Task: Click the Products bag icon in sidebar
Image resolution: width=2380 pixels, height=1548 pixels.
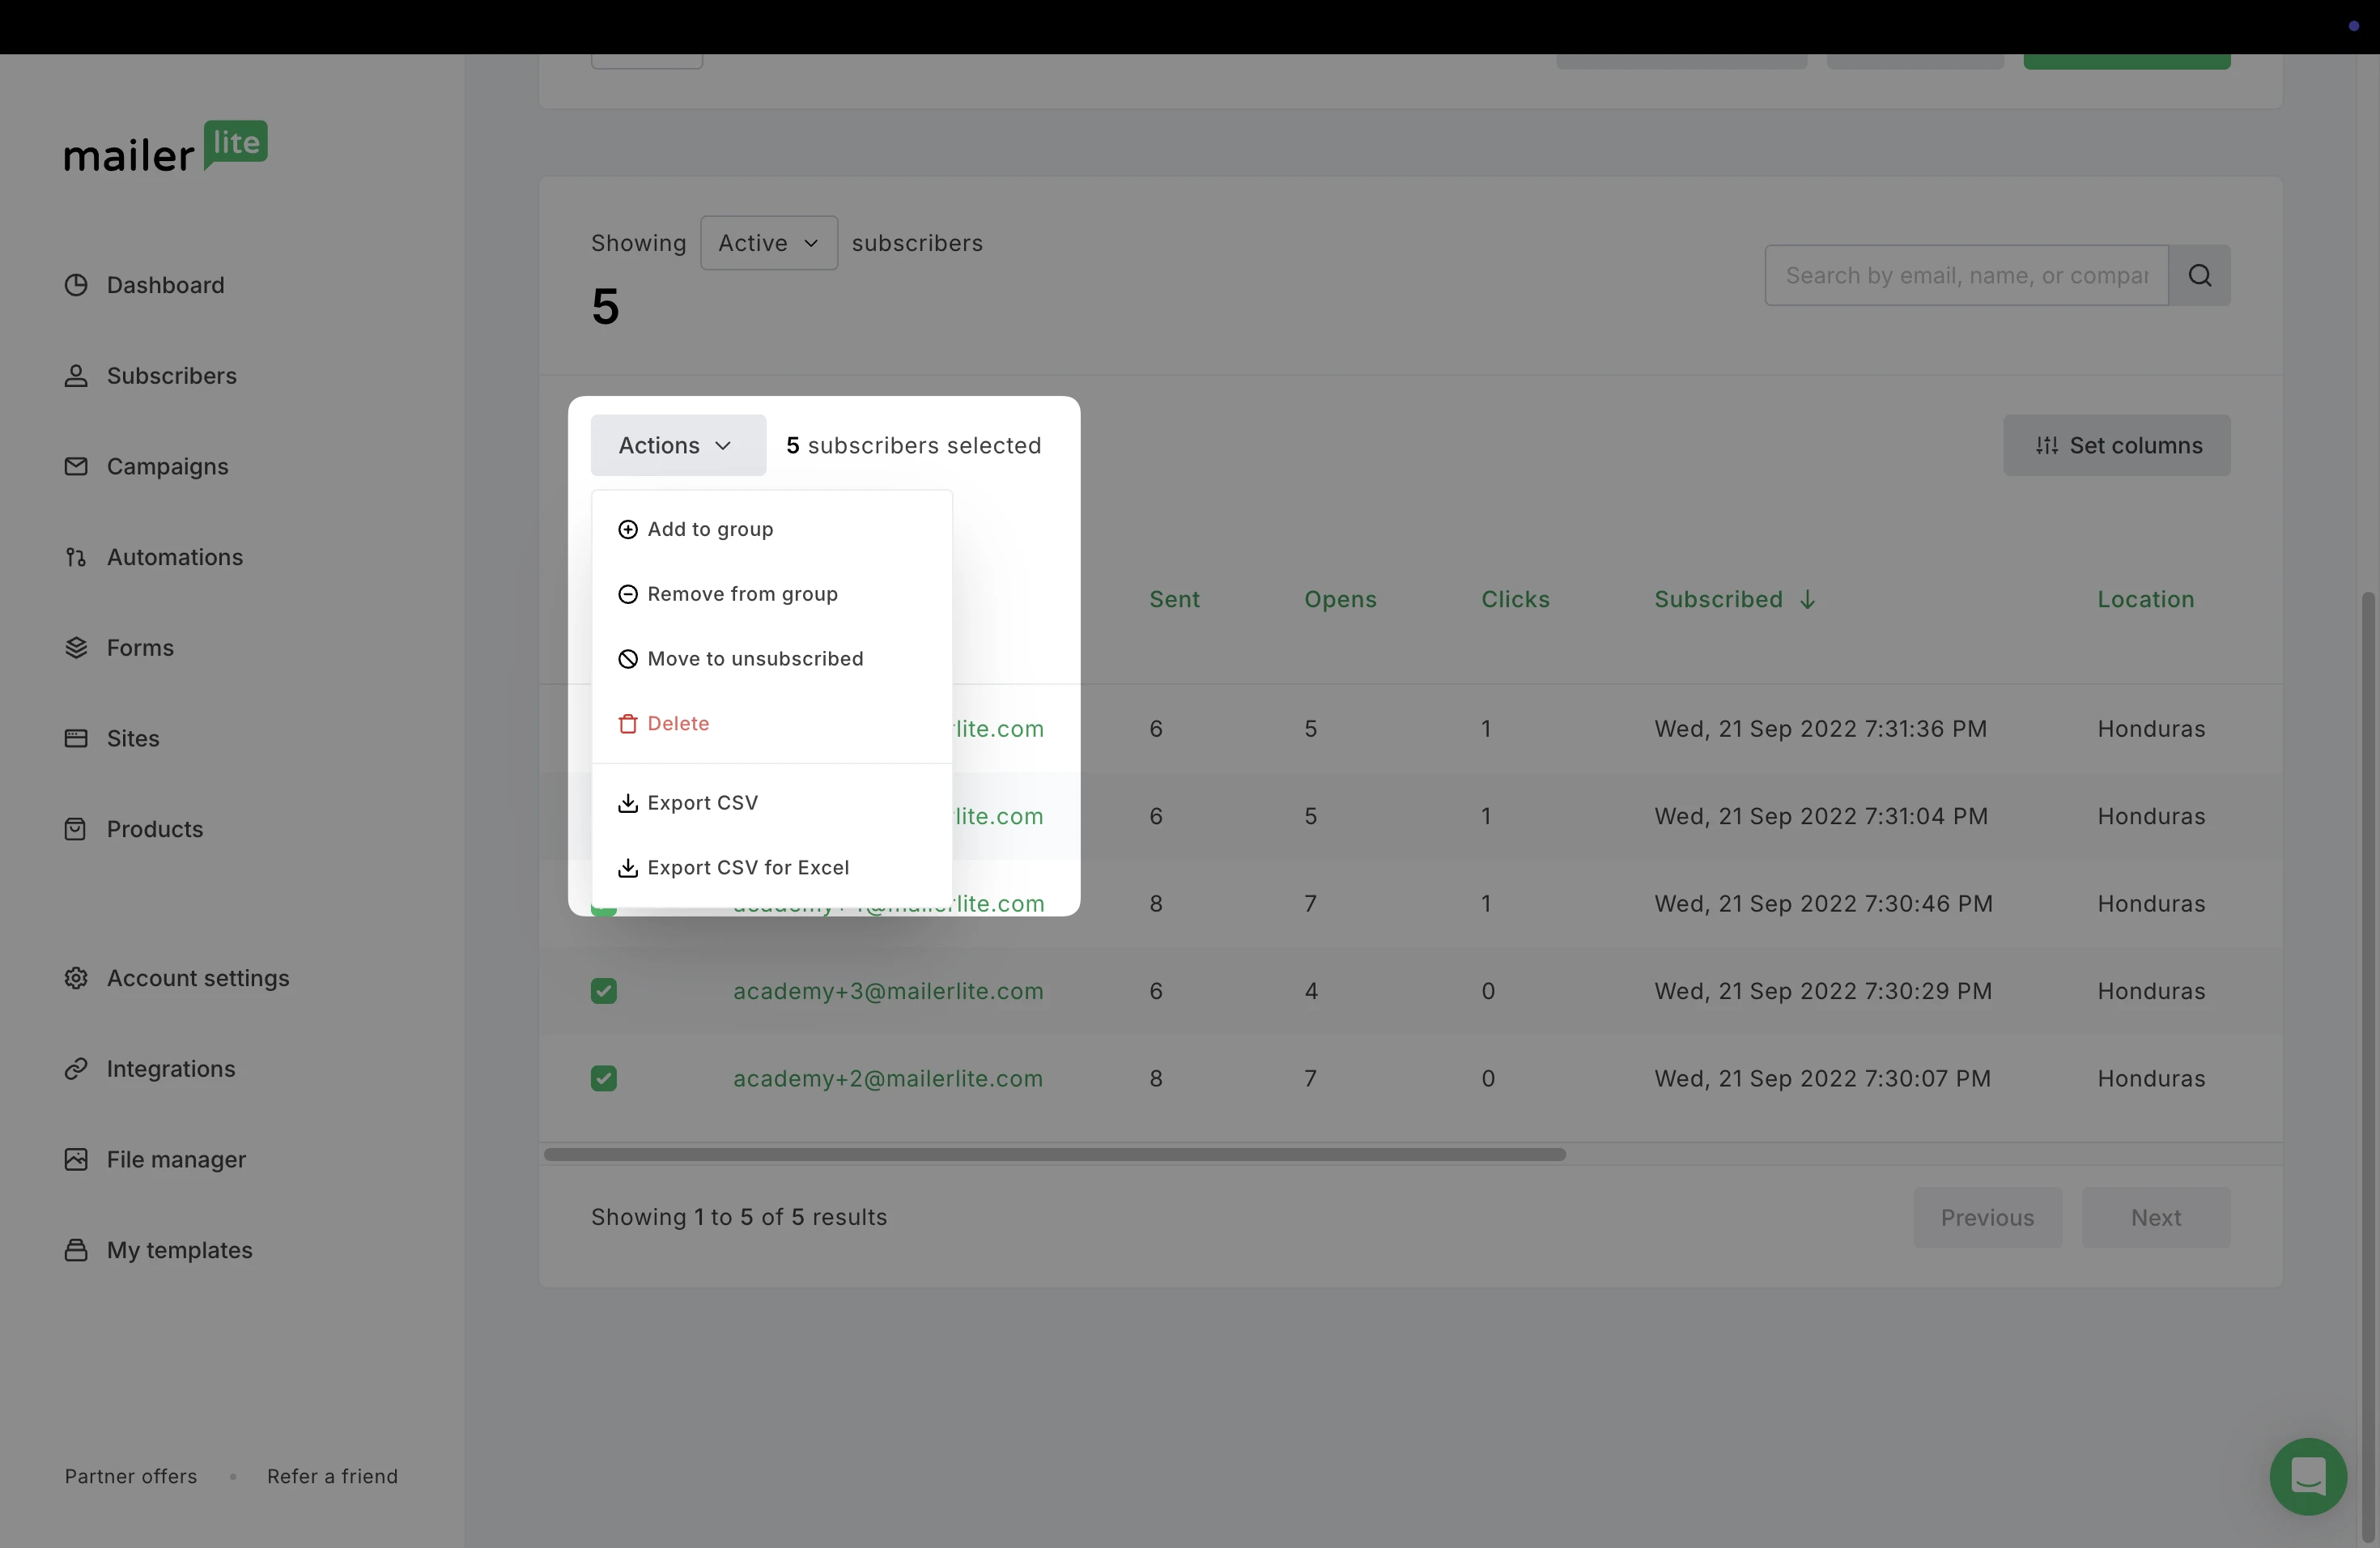Action: pyautogui.click(x=76, y=829)
